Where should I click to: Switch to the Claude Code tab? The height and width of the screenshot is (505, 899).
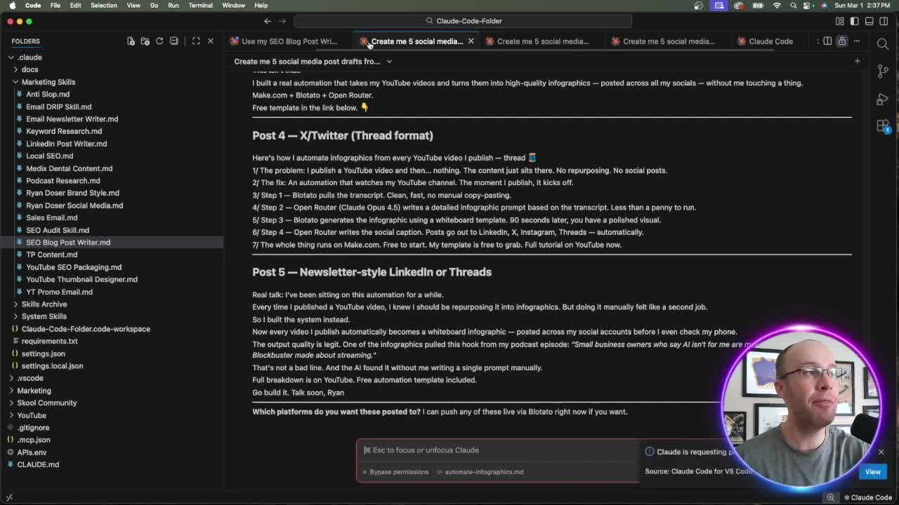tap(770, 41)
